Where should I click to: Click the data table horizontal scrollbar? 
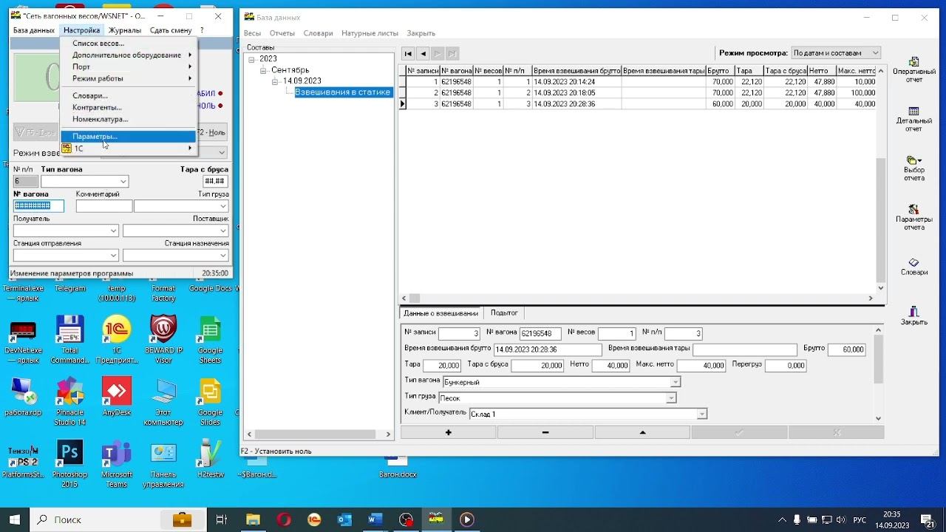637,299
